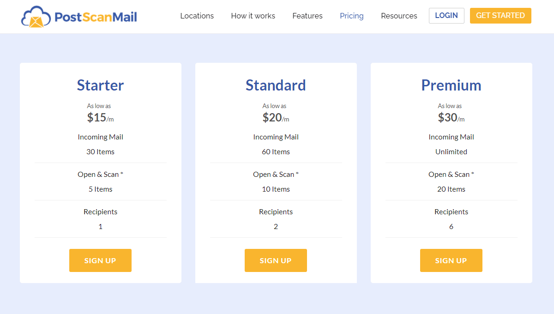This screenshot has width=554, height=314.
Task: Click Unlimited incoming mail in Premium card
Action: coord(451,151)
